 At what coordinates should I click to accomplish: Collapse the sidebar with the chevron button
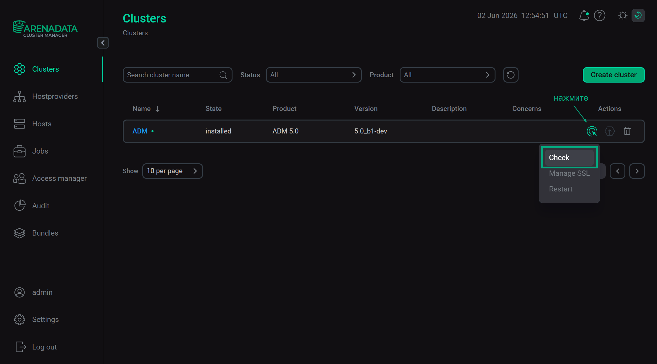103,43
